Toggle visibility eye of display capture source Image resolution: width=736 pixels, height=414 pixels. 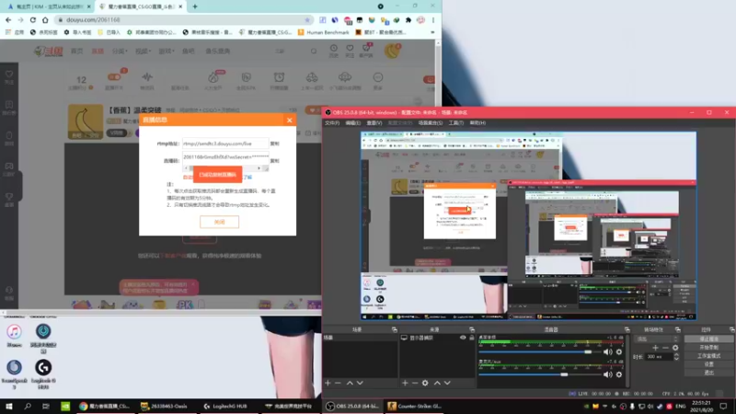coord(463,338)
